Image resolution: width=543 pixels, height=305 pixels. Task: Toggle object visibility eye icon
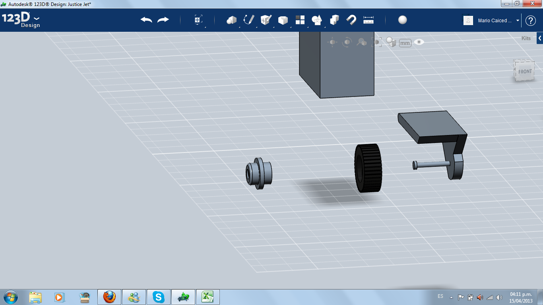[419, 42]
